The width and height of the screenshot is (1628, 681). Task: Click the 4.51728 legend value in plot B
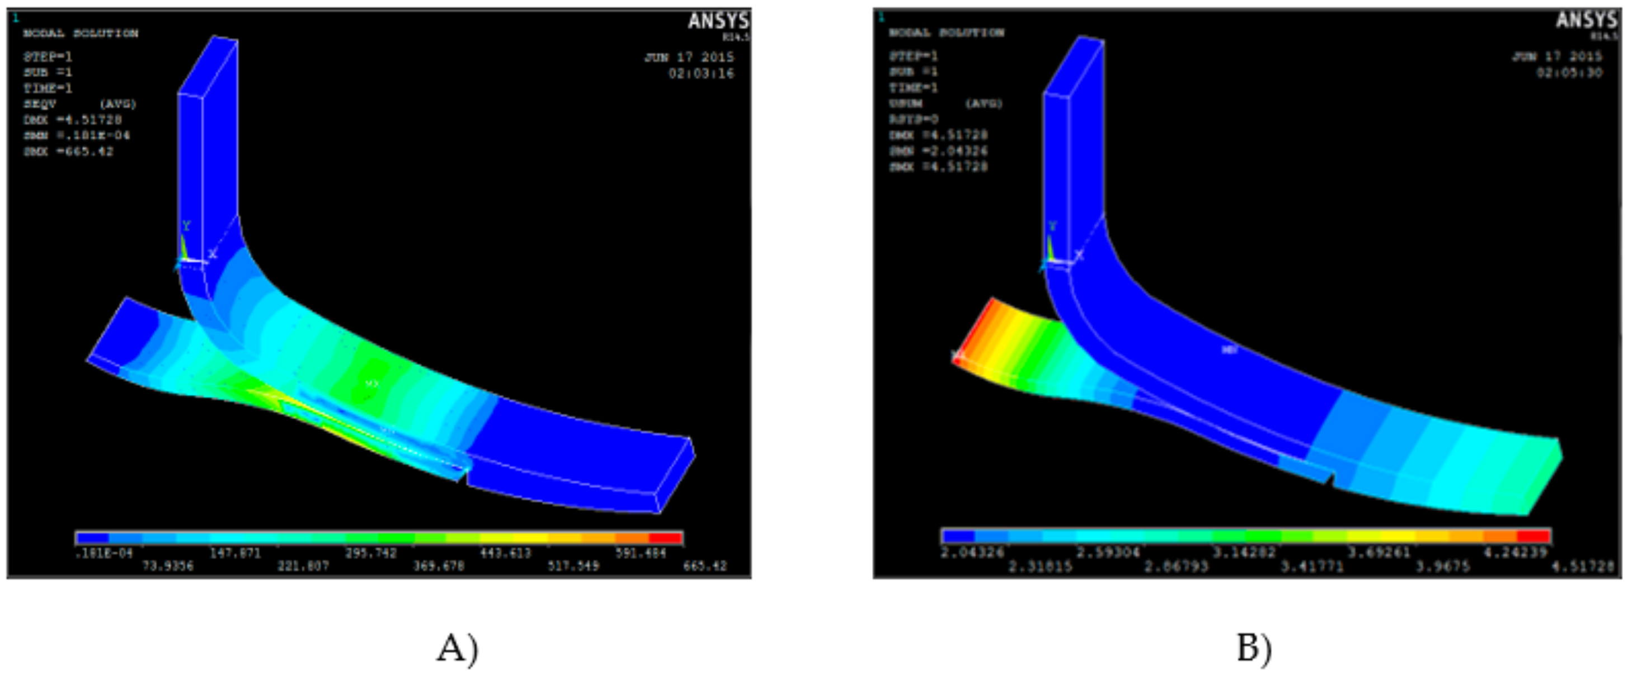click(1583, 566)
